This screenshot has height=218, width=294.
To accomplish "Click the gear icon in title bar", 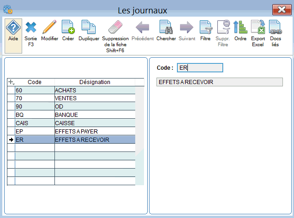I will pos(8,10).
